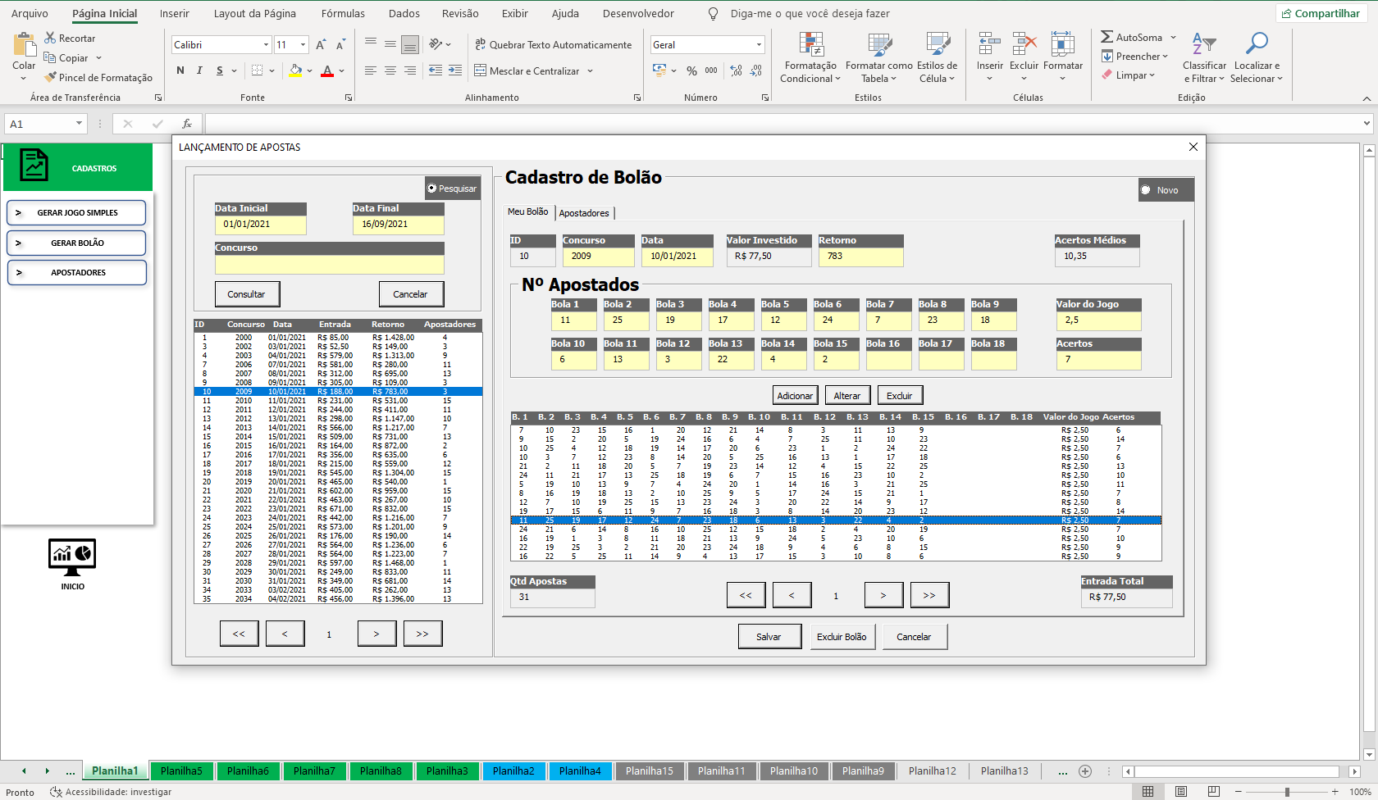Click the Excluir cells icon
Viewport: 1378px width, 800px height.
[1024, 43]
